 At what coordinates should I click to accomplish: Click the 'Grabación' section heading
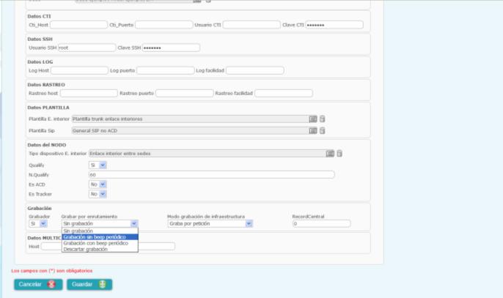click(x=40, y=208)
